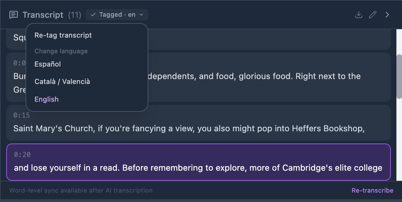Jump to the 0:20 timestamp
This screenshot has height=202, width=402.
click(x=22, y=155)
